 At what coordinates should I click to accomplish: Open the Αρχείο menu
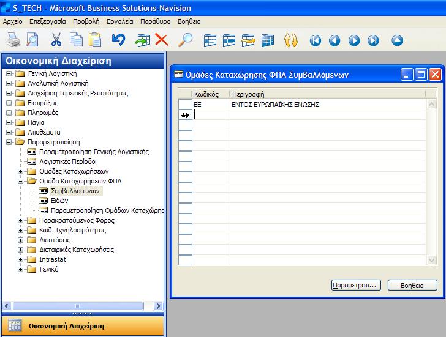[x=12, y=21]
